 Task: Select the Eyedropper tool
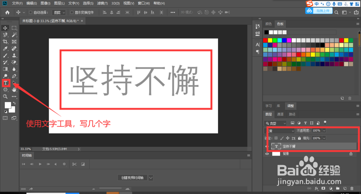click(5, 49)
